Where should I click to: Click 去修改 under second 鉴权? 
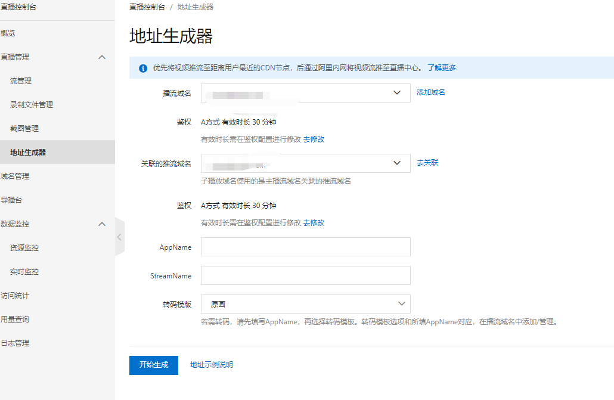(314, 223)
